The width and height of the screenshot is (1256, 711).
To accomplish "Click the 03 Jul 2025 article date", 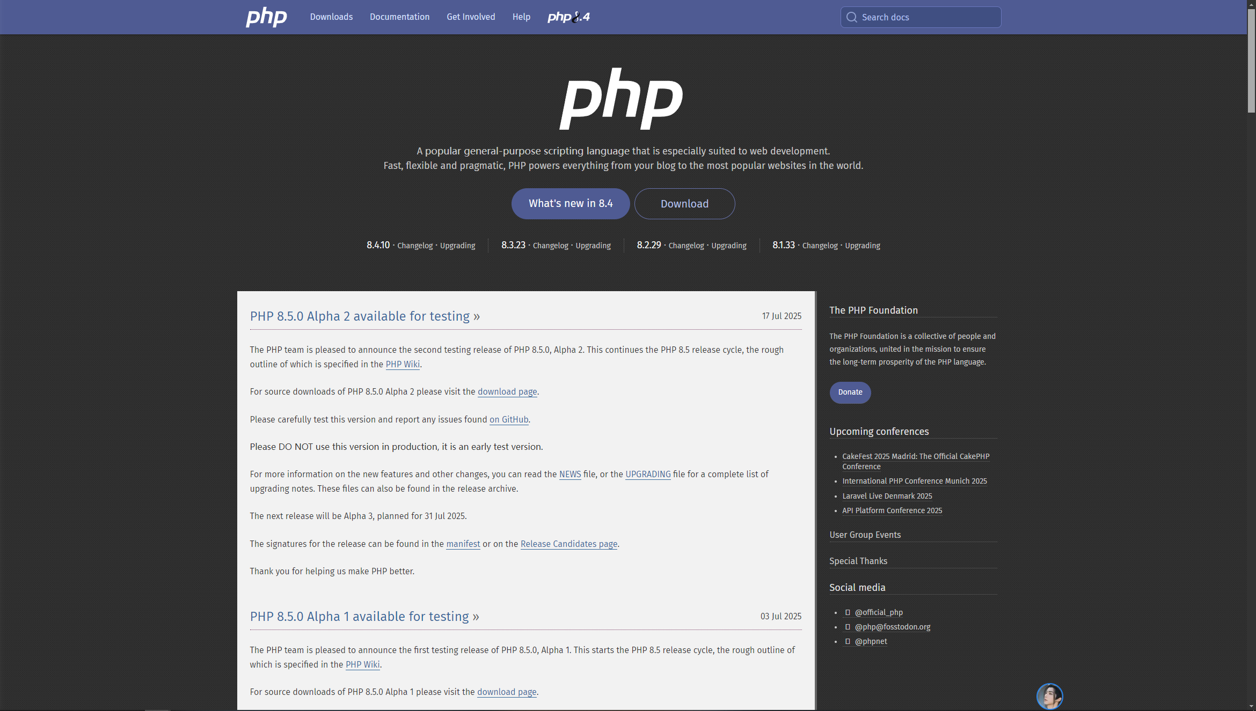I will [781, 617].
